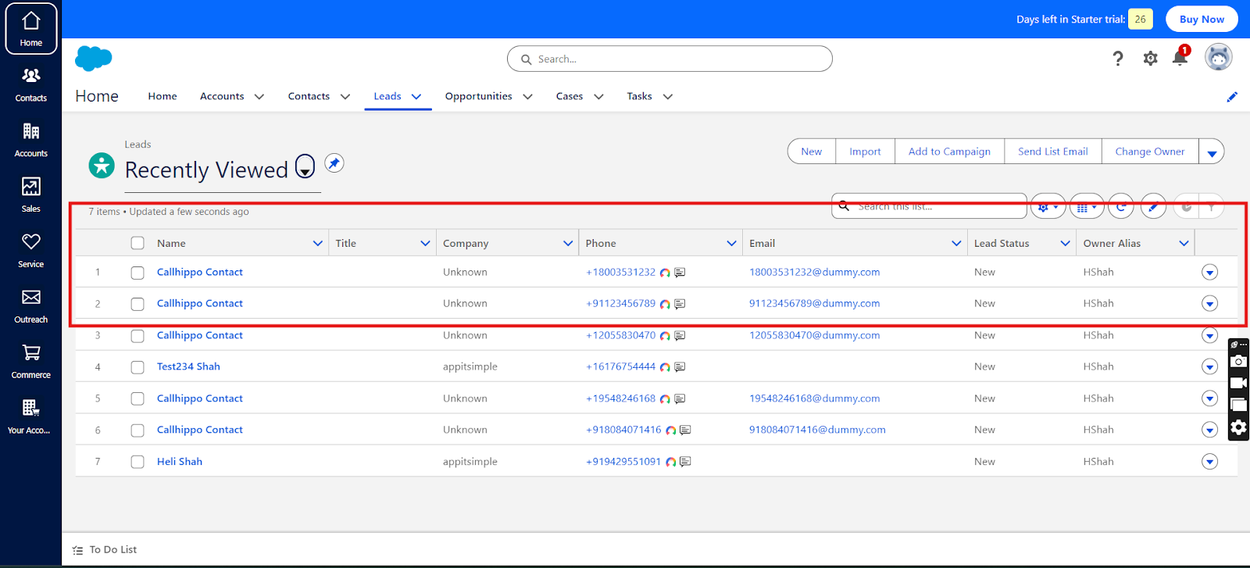Go to the Home tab
The height and width of the screenshot is (568, 1250).
[162, 96]
